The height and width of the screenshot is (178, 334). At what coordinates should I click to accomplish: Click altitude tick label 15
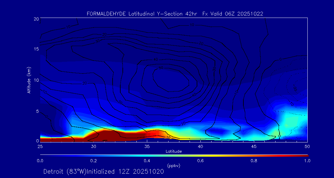(x=36, y=49)
